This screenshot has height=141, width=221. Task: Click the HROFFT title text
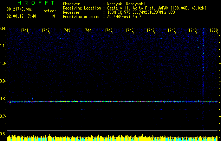pos(36,3)
